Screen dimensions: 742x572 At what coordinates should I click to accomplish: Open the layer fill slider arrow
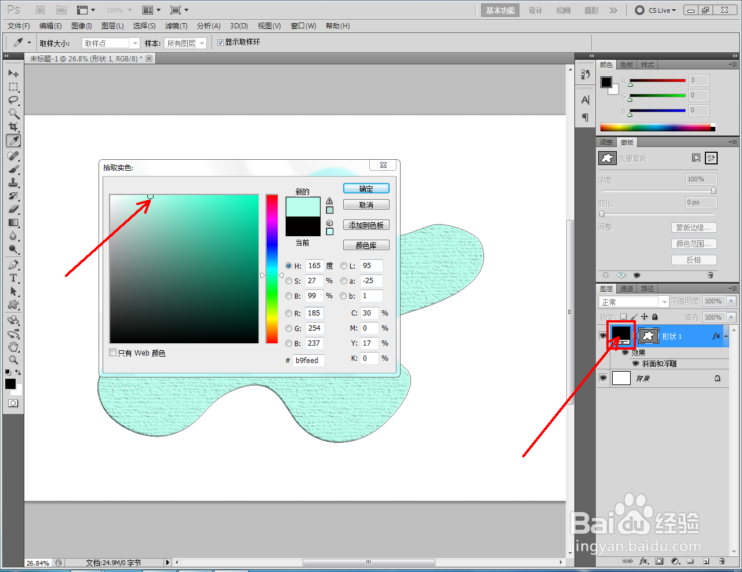click(x=731, y=317)
